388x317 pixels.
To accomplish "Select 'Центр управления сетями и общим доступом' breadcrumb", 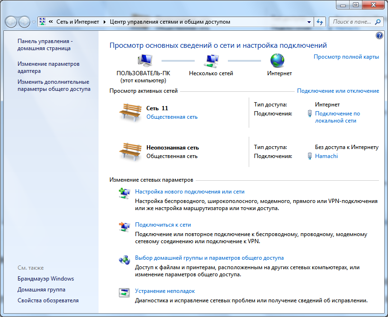I will (170, 22).
